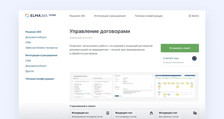Select Типовые конфигурации sidebar heading
This screenshot has width=224, height=119.
[39, 79]
